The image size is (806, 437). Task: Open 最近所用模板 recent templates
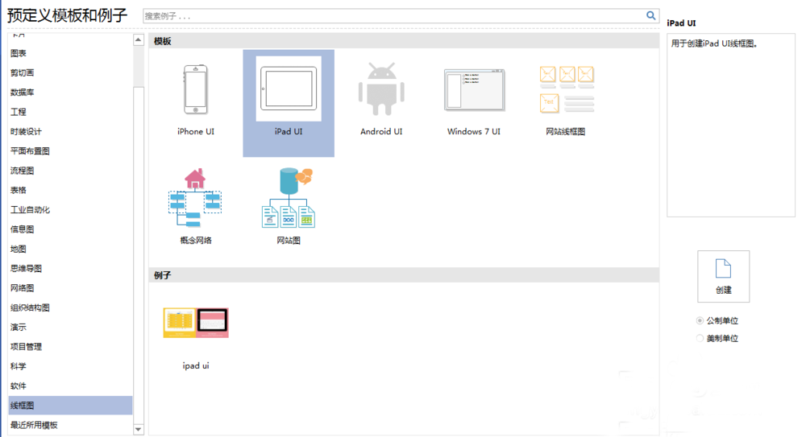70,425
